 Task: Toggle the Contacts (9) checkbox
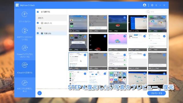pyautogui.click(x=38, y=23)
